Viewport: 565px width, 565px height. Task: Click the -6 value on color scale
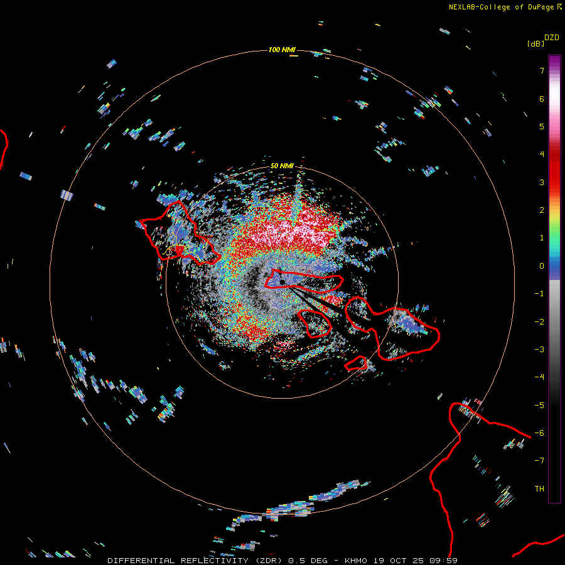[x=539, y=433]
